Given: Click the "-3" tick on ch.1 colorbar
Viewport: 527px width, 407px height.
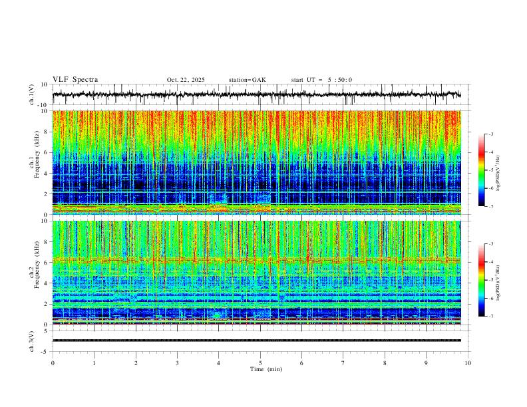Looking at the screenshot, I should coord(490,134).
